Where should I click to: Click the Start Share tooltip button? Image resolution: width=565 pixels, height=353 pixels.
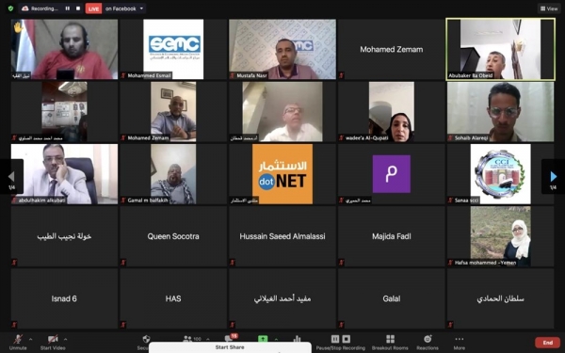point(230,347)
